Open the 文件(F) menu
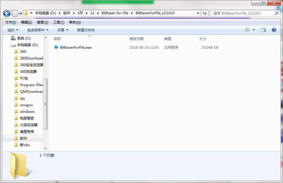Image resolution: width=283 pixels, height=183 pixels. coord(10,22)
